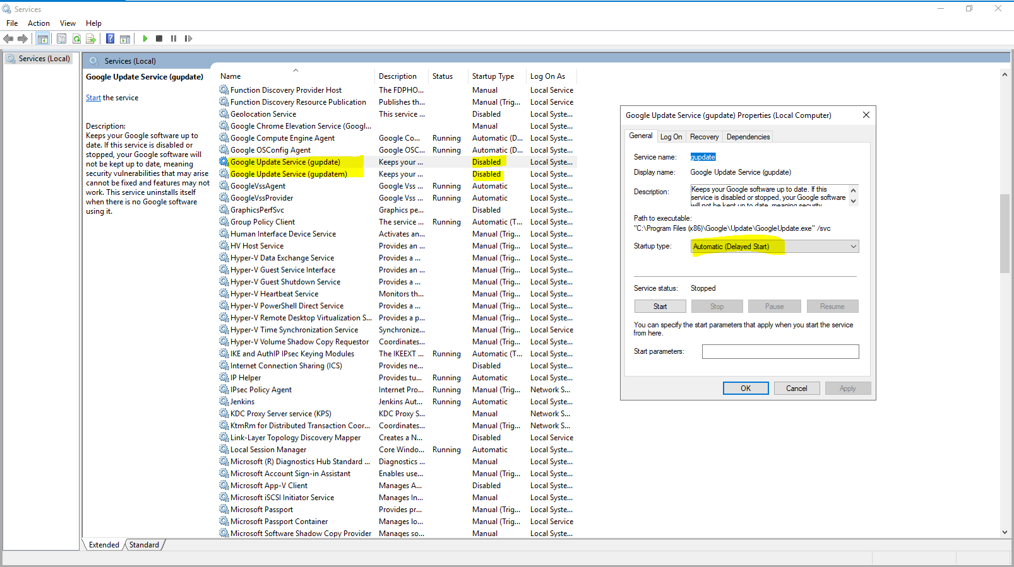Click gear icon of Geolocation Service row
This screenshot has height=567, width=1014.
pos(224,114)
